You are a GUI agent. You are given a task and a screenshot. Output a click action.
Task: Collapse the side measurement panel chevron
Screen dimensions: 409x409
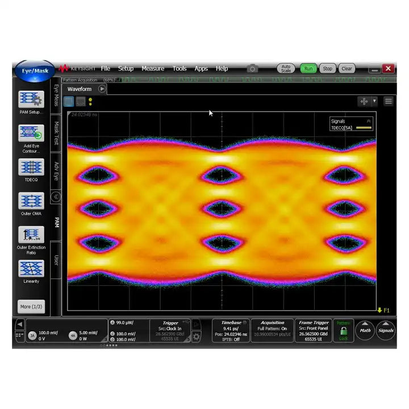(56, 197)
